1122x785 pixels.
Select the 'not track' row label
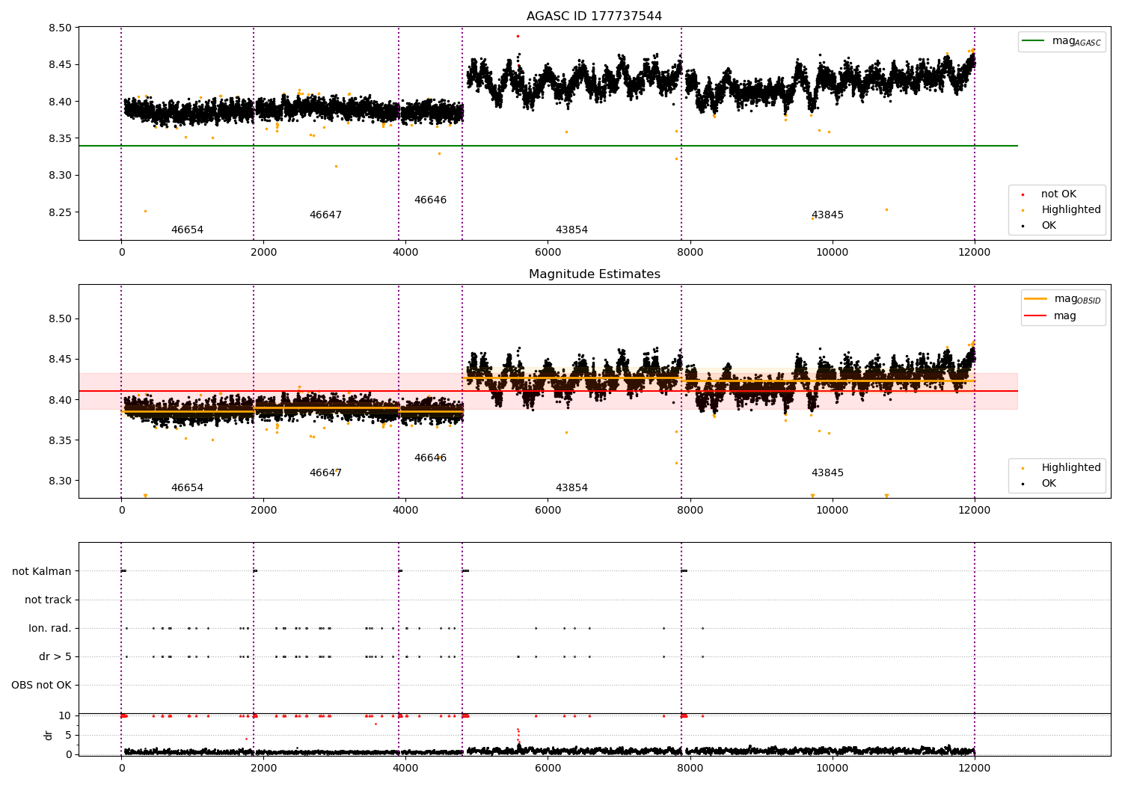point(48,600)
